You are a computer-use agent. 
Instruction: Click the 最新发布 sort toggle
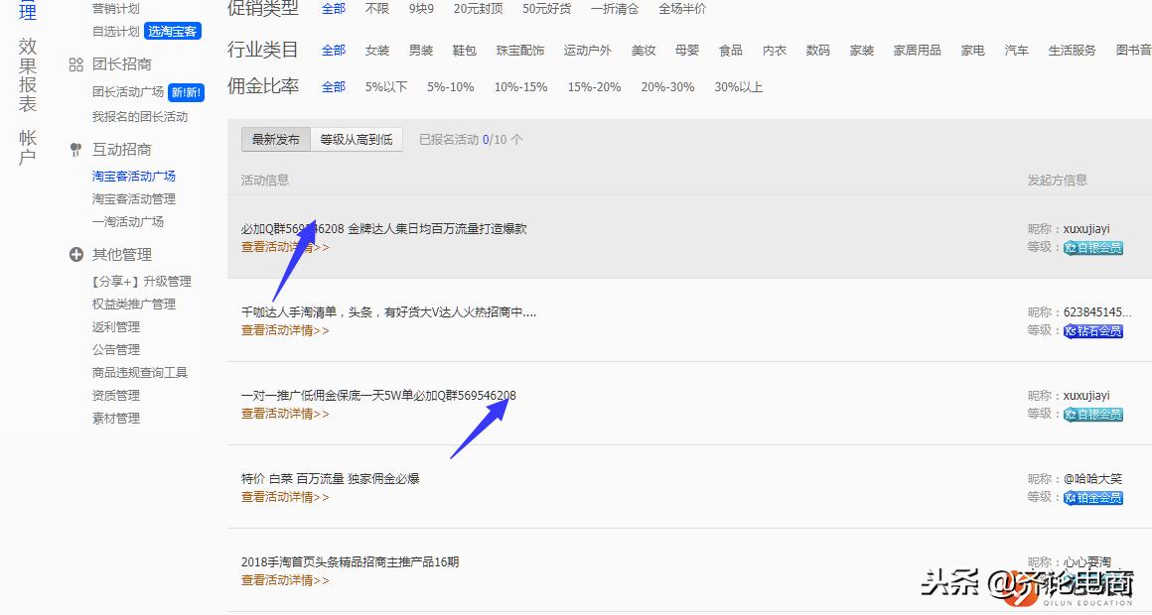[x=275, y=140]
